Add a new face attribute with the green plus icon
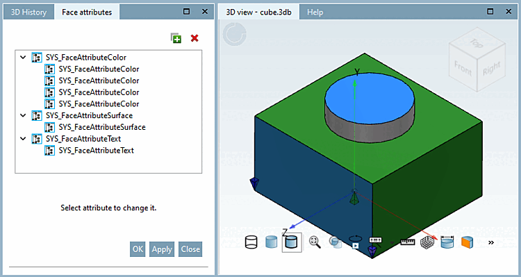 pyautogui.click(x=176, y=38)
